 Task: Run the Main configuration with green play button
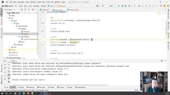tap(119, 6)
